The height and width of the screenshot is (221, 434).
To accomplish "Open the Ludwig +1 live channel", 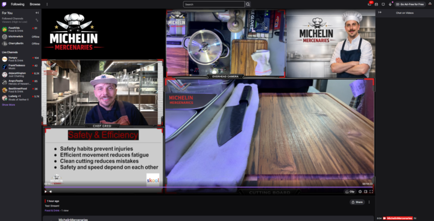I will (20, 98).
